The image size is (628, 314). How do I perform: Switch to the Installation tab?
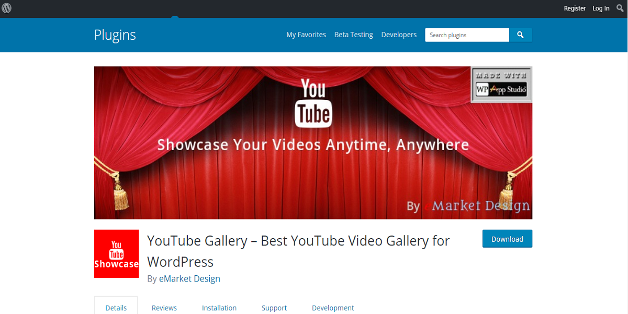point(219,308)
